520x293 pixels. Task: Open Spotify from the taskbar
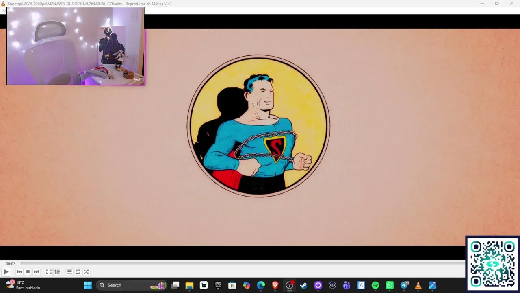[375, 285]
